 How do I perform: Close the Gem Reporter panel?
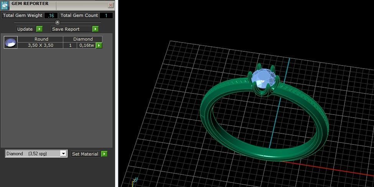pos(111,5)
